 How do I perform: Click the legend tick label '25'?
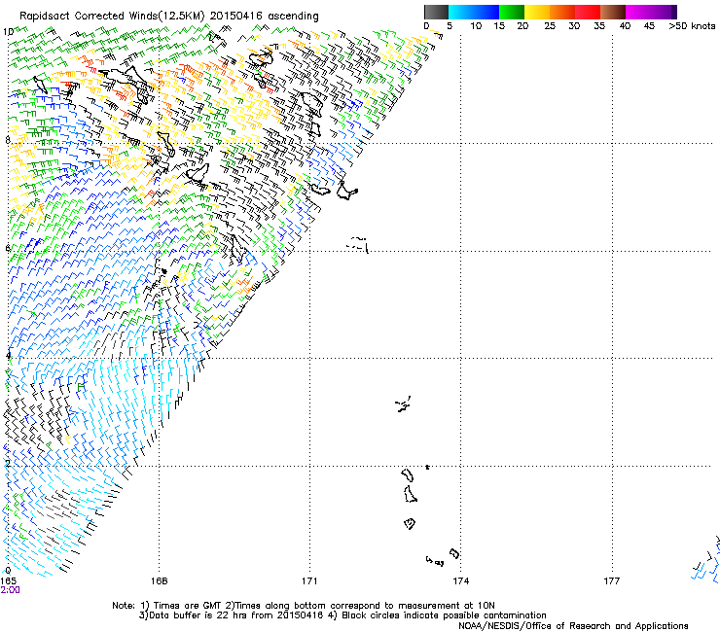(549, 26)
